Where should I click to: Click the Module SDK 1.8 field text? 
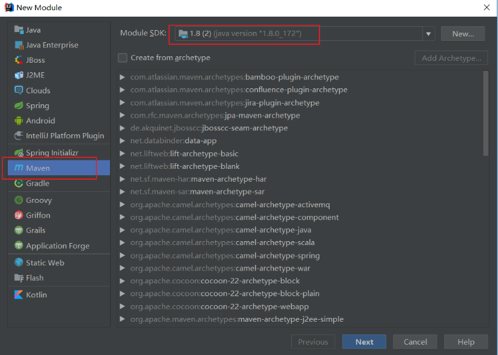[246, 34]
